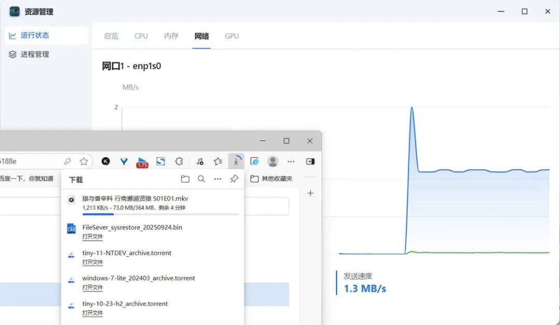Click the password key icon in the address bar
This screenshot has width=560, height=325.
[x=67, y=161]
